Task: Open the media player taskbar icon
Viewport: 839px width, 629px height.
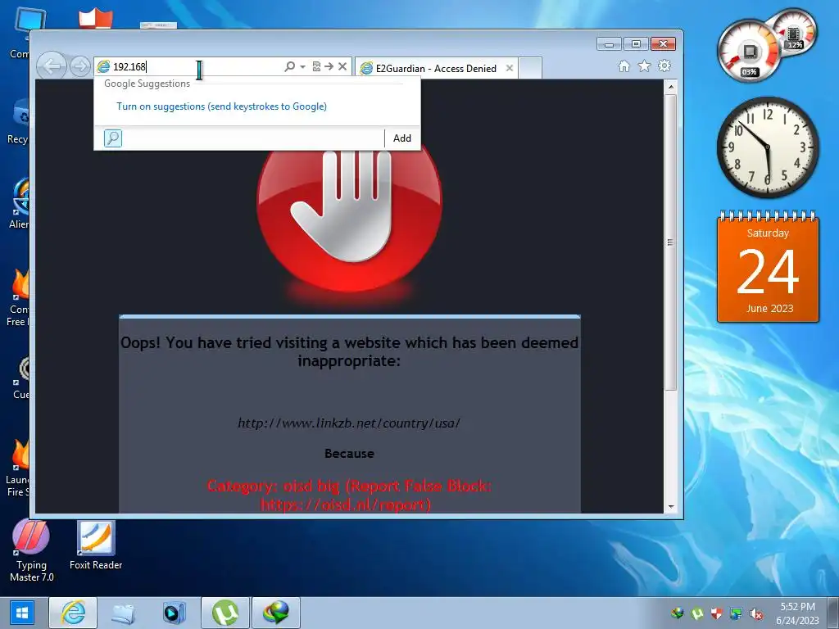Action: coord(174,613)
